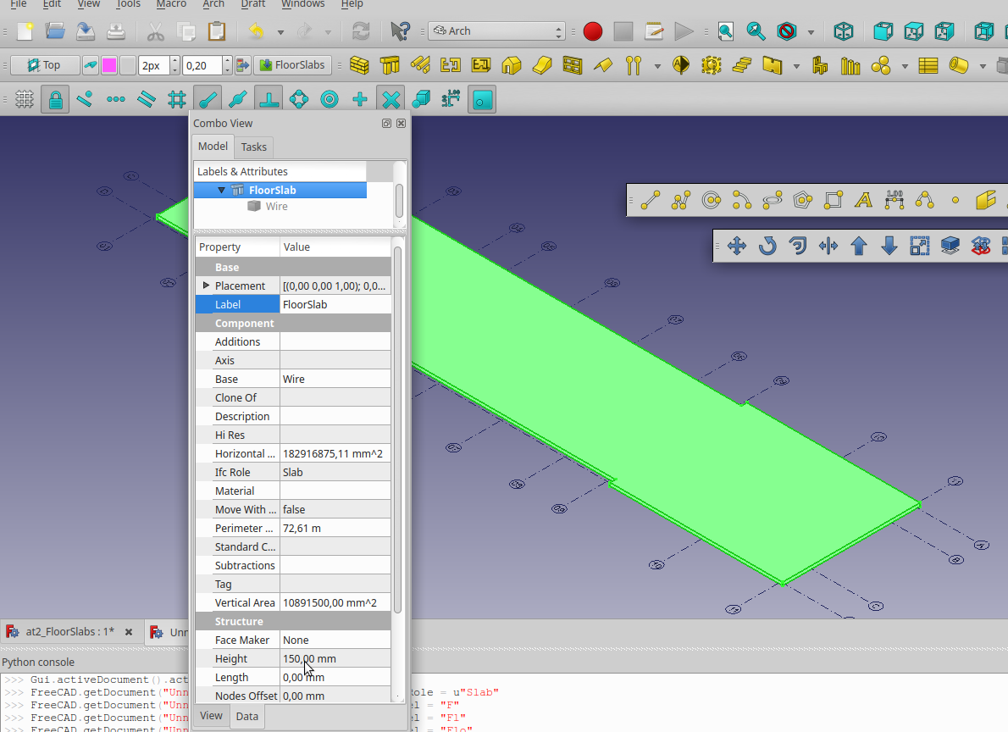Image resolution: width=1008 pixels, height=732 pixels.
Task: Switch to the View properties tab
Action: [x=211, y=716]
